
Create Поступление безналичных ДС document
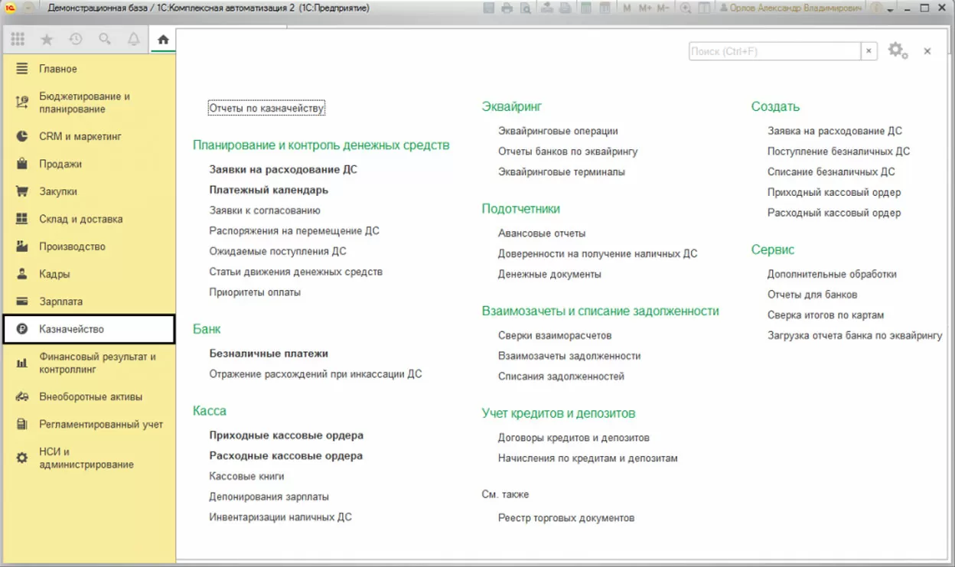[839, 152]
